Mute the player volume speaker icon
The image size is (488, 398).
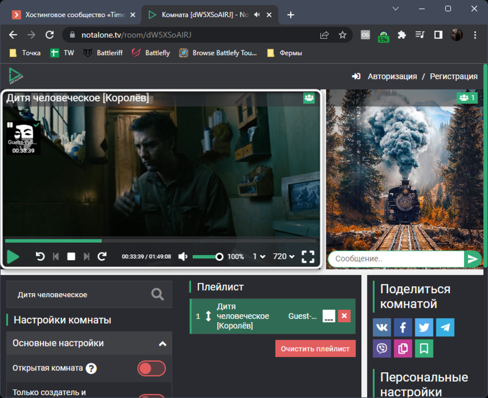183,257
